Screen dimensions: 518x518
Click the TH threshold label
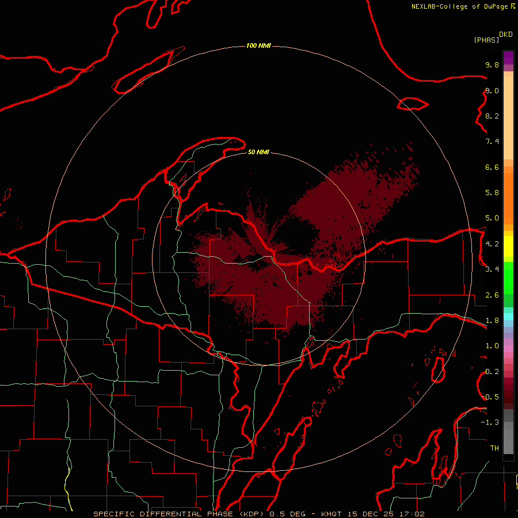click(x=494, y=448)
